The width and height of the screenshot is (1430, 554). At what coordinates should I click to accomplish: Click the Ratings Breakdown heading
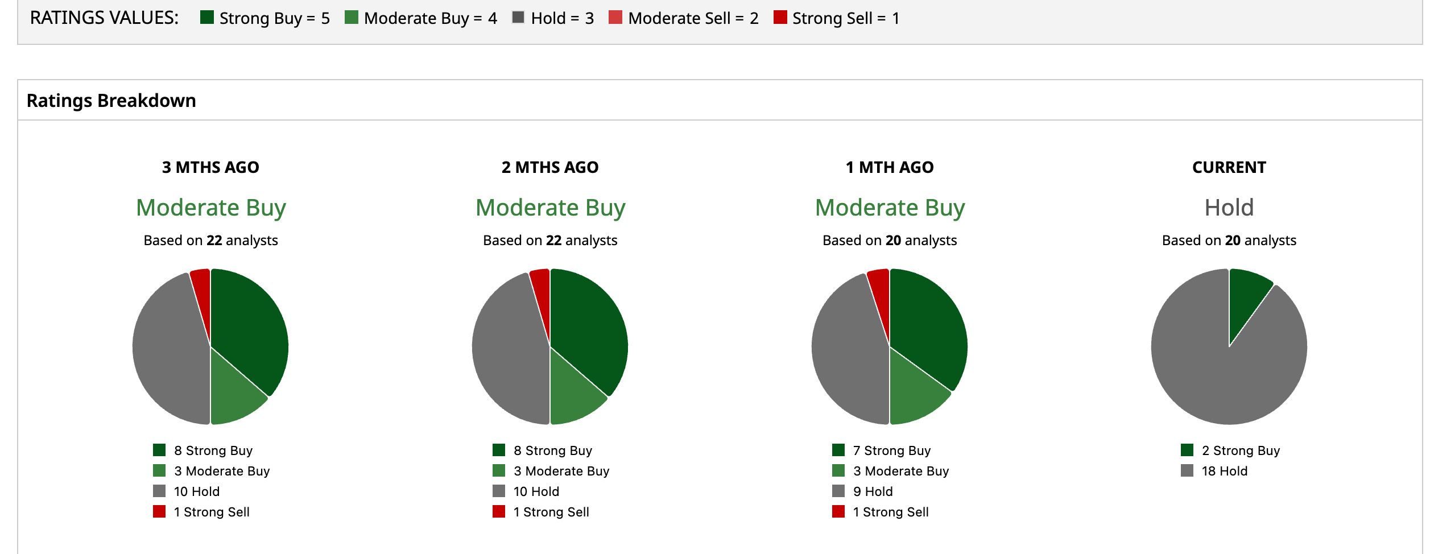(x=111, y=100)
